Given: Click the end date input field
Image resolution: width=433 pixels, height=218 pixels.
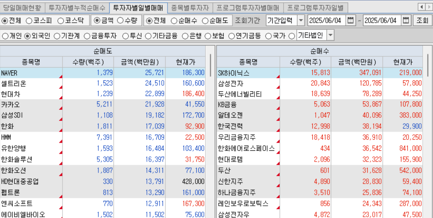Looking at the screenshot, I should pos(382,20).
